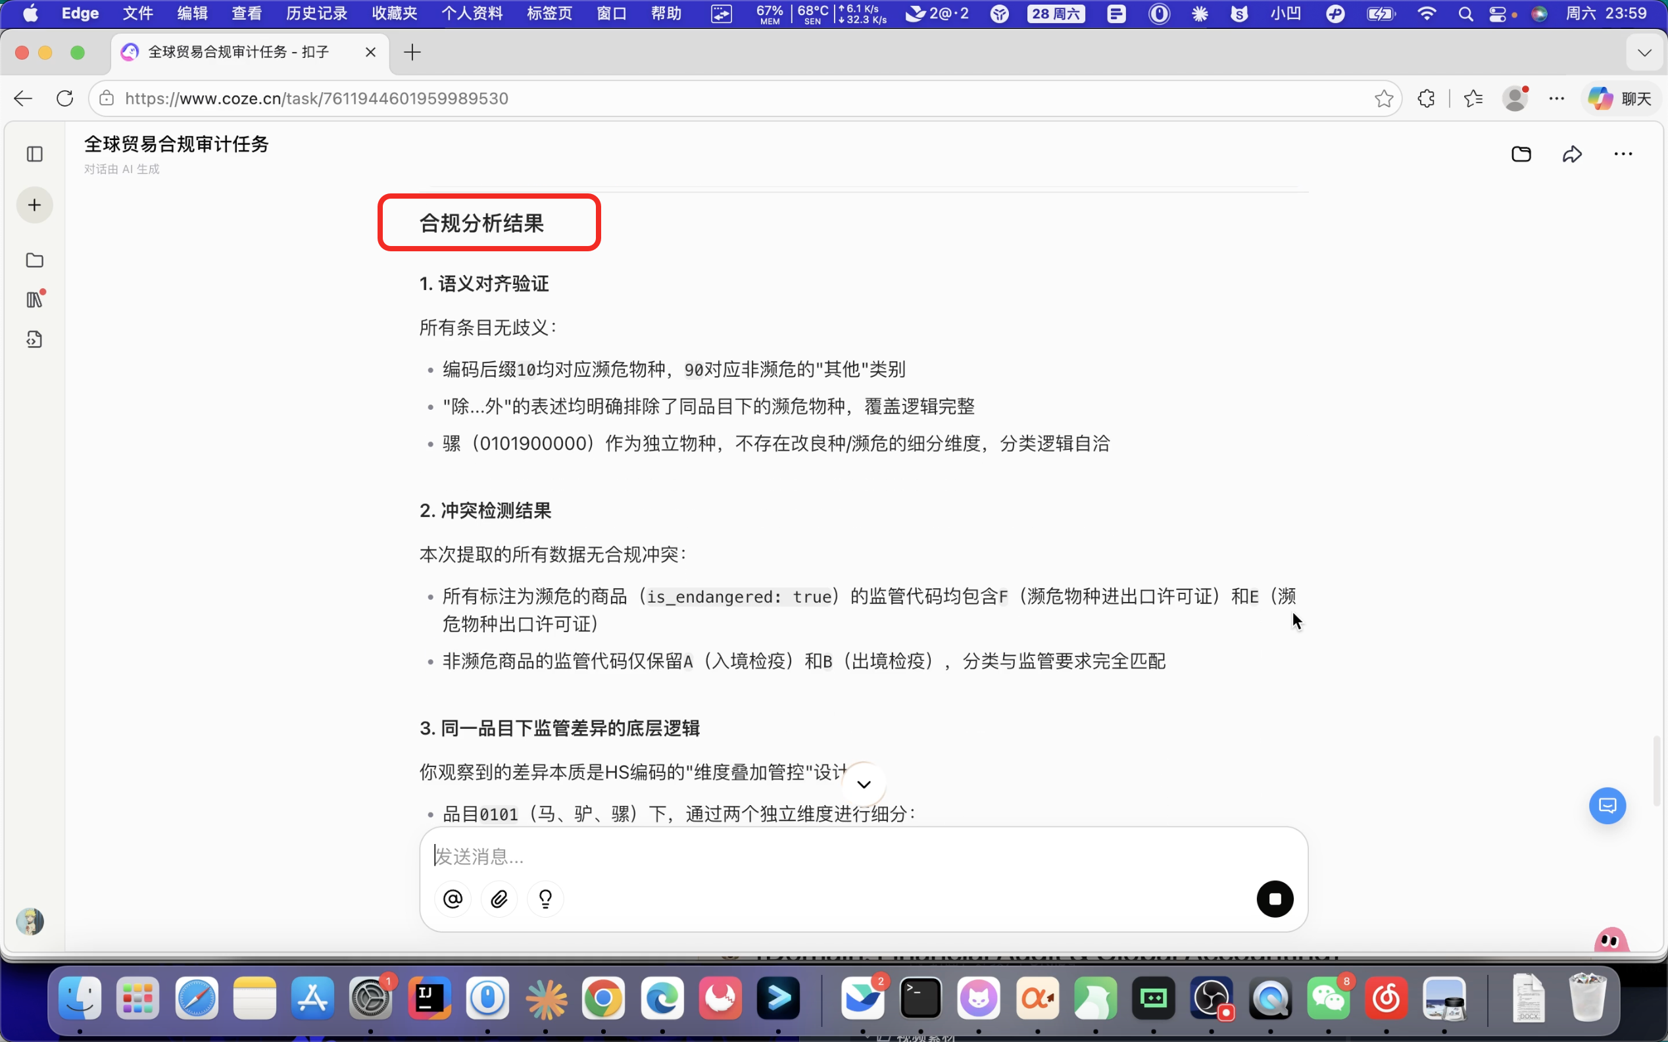1668x1042 pixels.
Task: Start a new task with plus button
Action: (34, 205)
